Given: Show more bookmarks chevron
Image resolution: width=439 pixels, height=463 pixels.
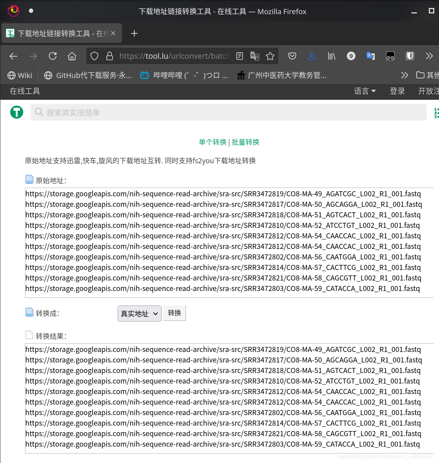Looking at the screenshot, I should point(405,75).
